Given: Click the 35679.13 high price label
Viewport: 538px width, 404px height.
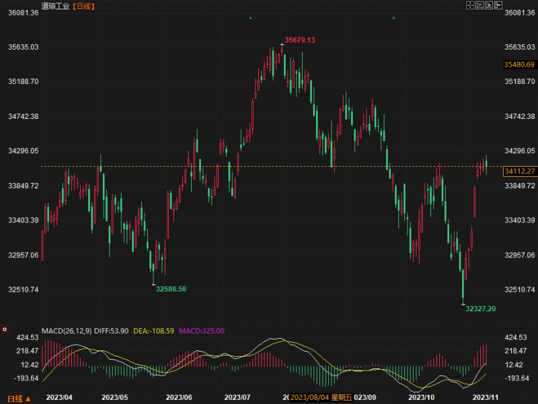Looking at the screenshot, I should [299, 40].
